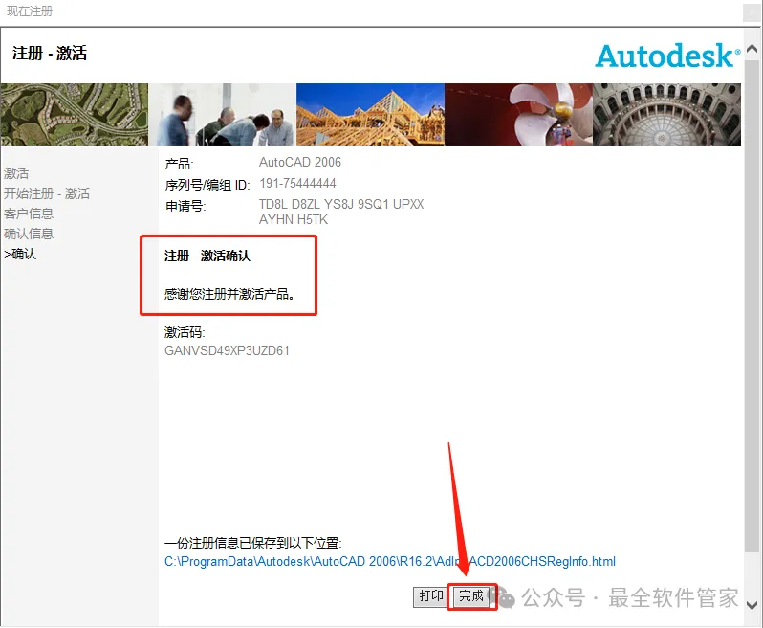This screenshot has width=763, height=628.
Task: Click the 激活码: label
Action: (185, 332)
